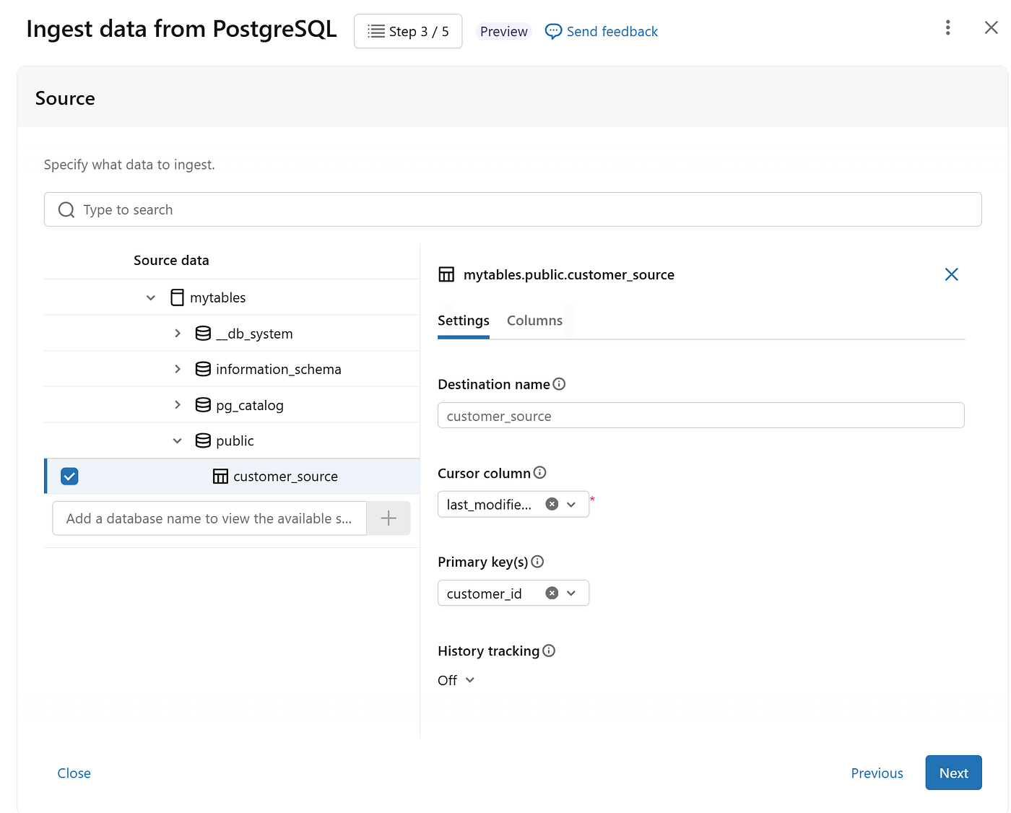Open the History tracking Off dropdown
Screen dimensions: 1011x813
click(x=456, y=680)
